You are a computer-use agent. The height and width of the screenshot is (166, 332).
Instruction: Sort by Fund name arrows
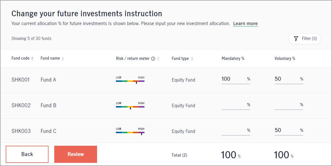63,58
